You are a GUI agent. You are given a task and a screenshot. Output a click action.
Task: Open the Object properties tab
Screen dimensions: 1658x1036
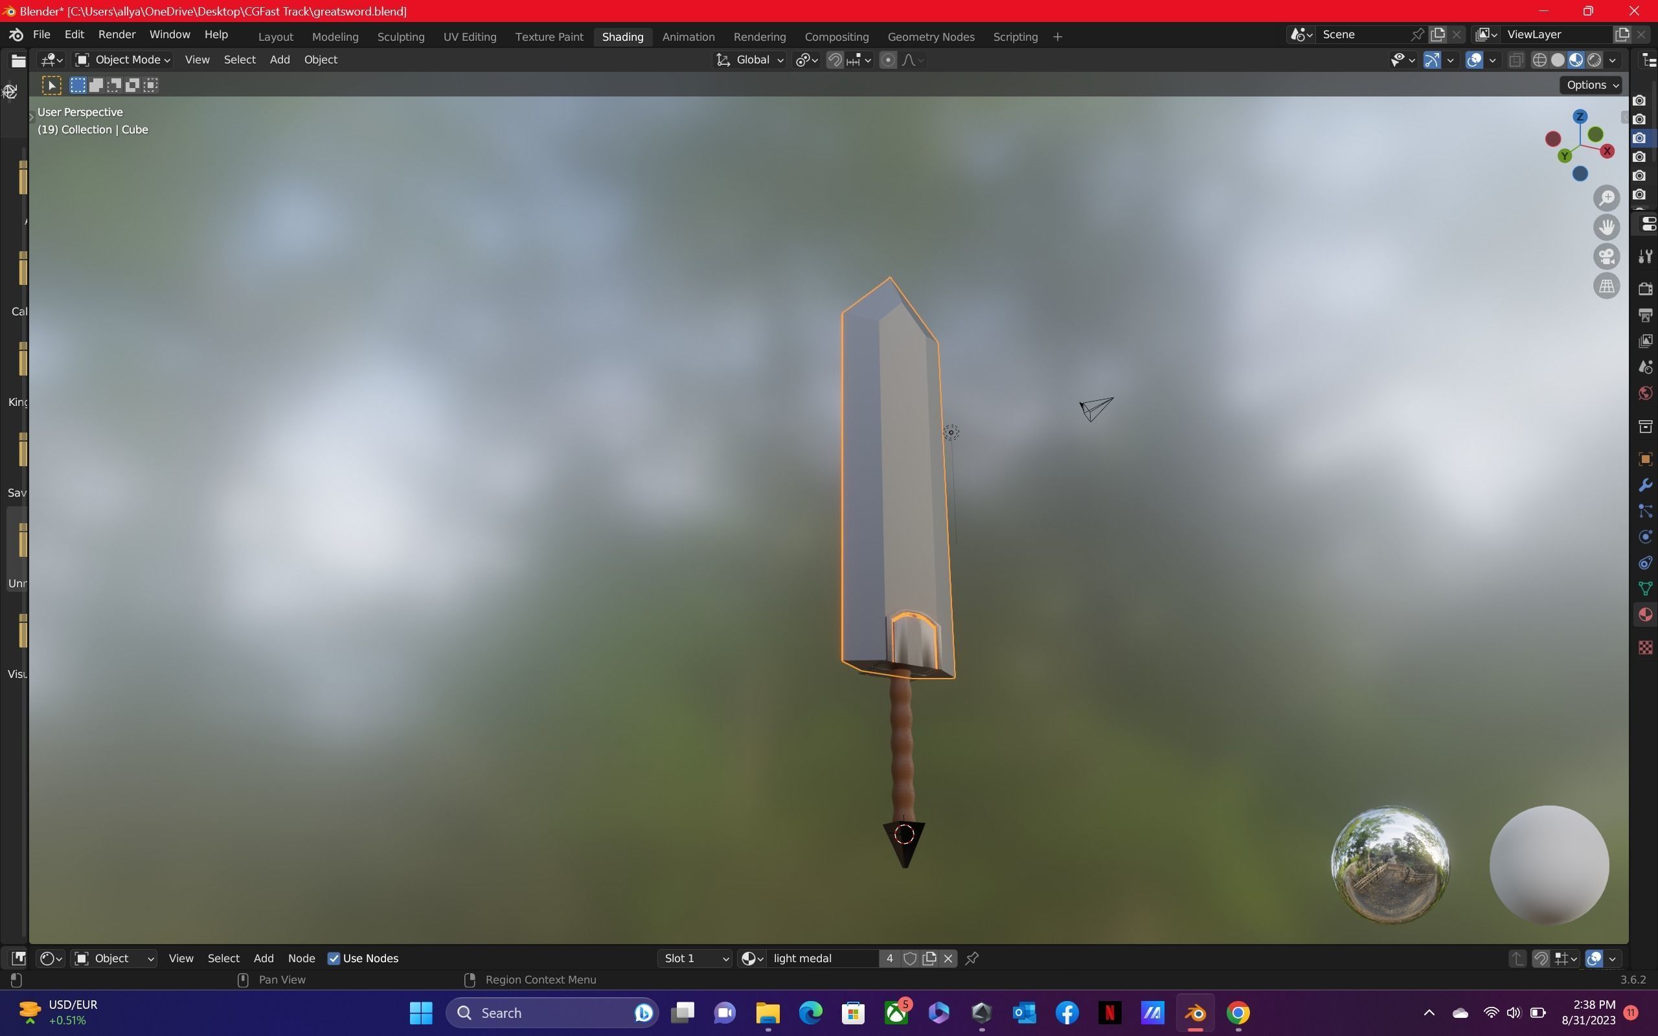[1645, 459]
